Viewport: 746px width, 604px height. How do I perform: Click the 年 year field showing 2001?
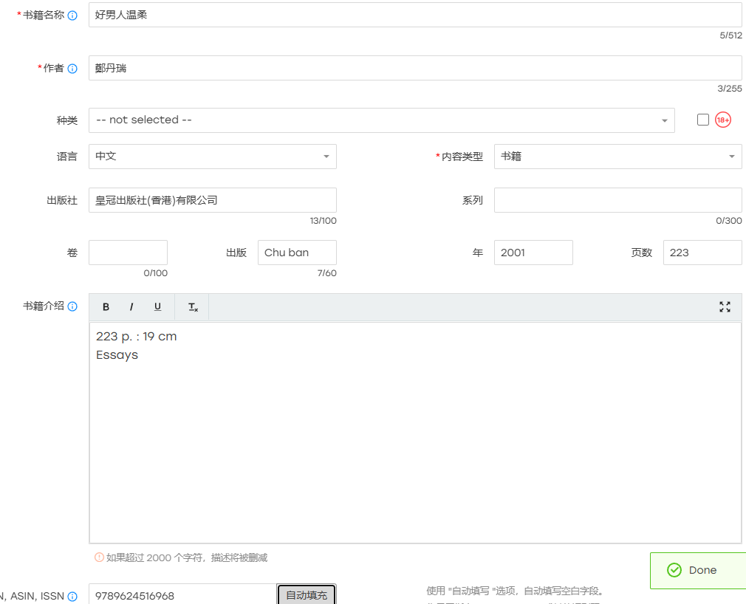tap(533, 253)
